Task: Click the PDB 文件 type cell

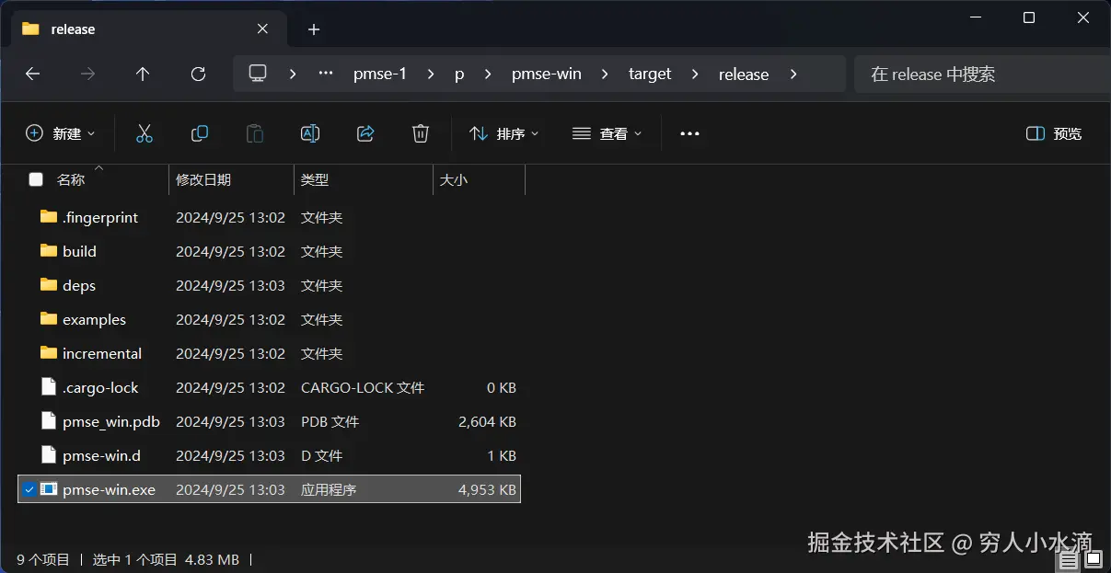Action: coord(330,422)
